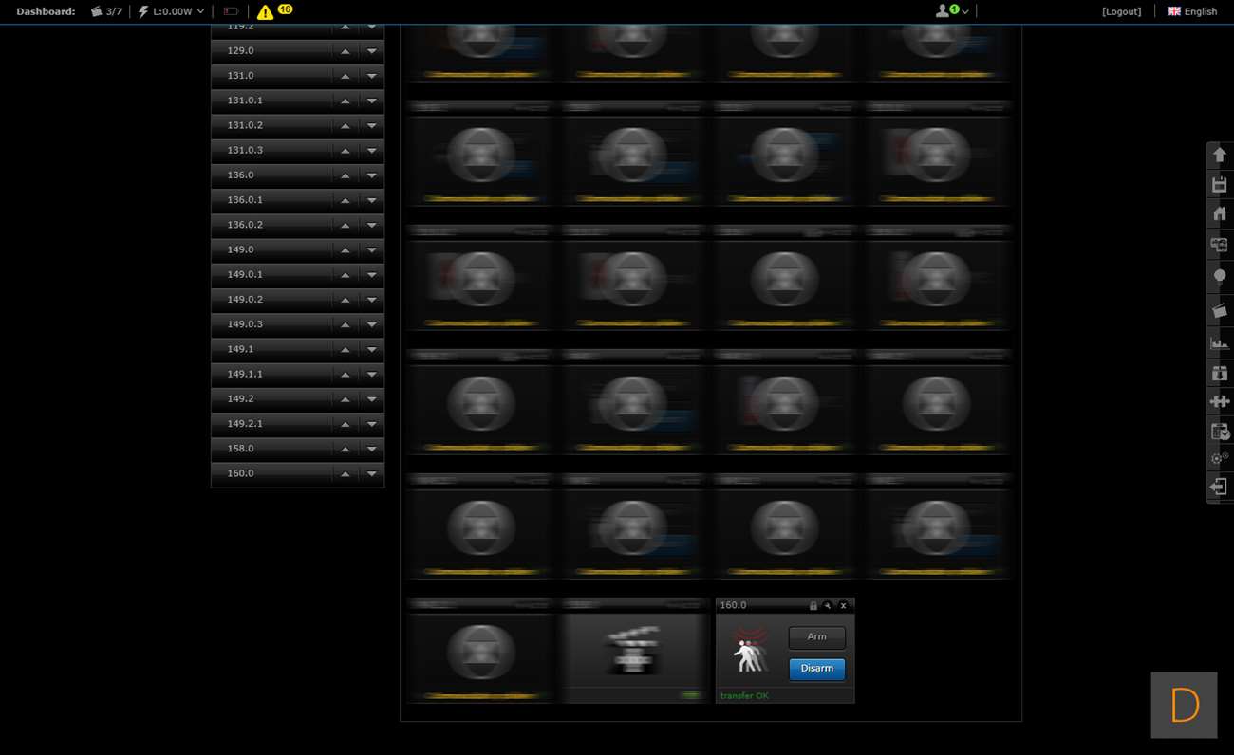
Task: Click down arrow for row 136.0
Action: click(x=372, y=175)
